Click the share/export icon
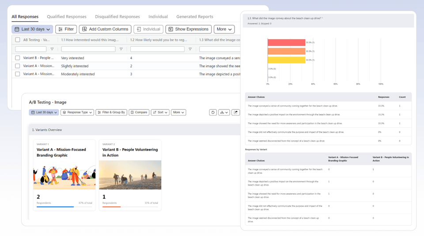424x236 pixels. (235, 112)
